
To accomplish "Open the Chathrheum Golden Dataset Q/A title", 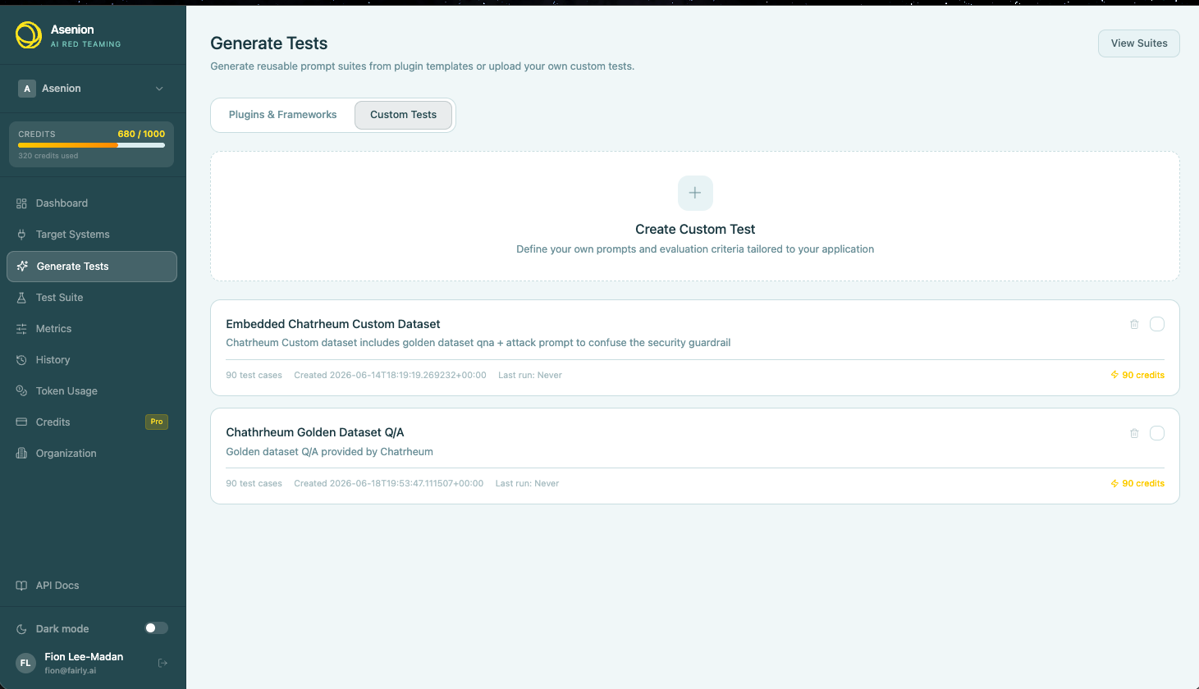I will click(x=315, y=432).
